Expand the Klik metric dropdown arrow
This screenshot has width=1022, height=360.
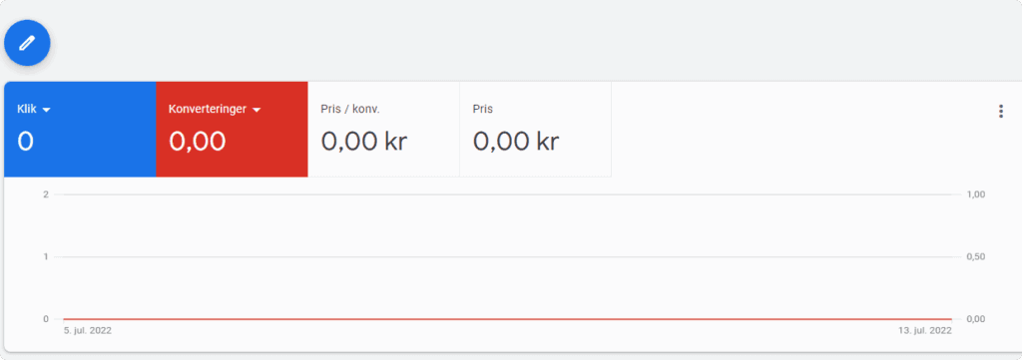[46, 110]
